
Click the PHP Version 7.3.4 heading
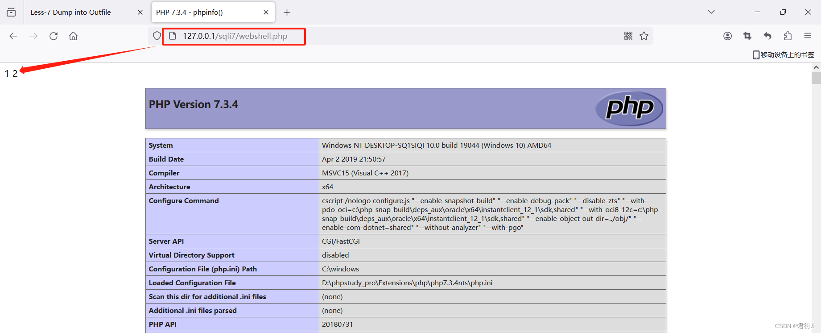coord(194,104)
